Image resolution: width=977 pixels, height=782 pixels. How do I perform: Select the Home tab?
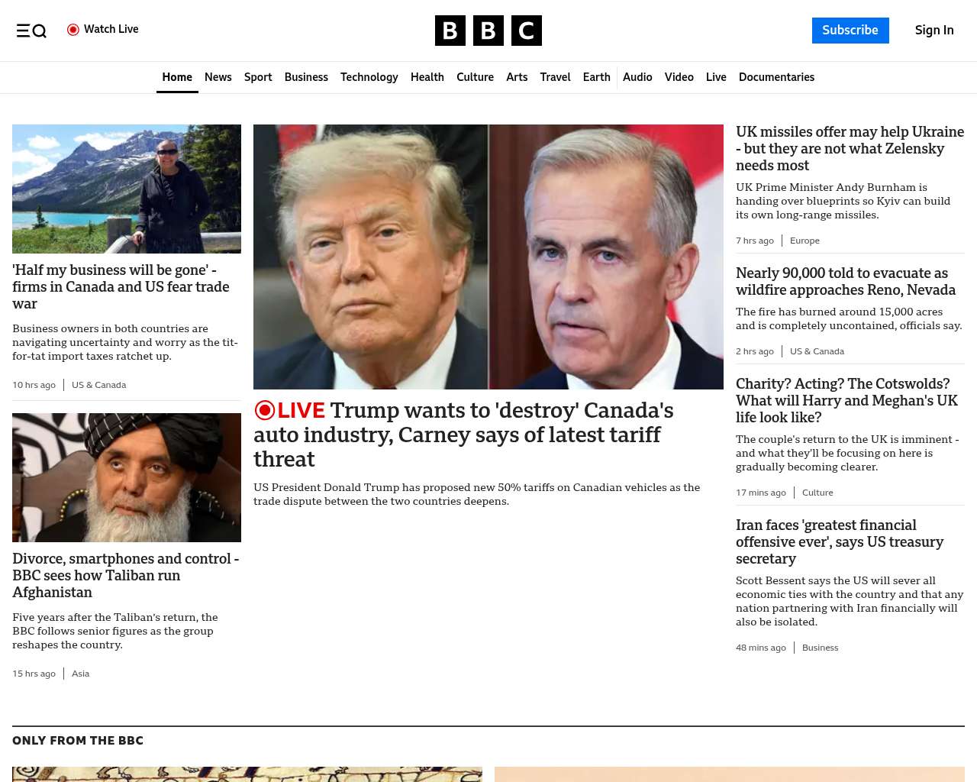point(177,77)
